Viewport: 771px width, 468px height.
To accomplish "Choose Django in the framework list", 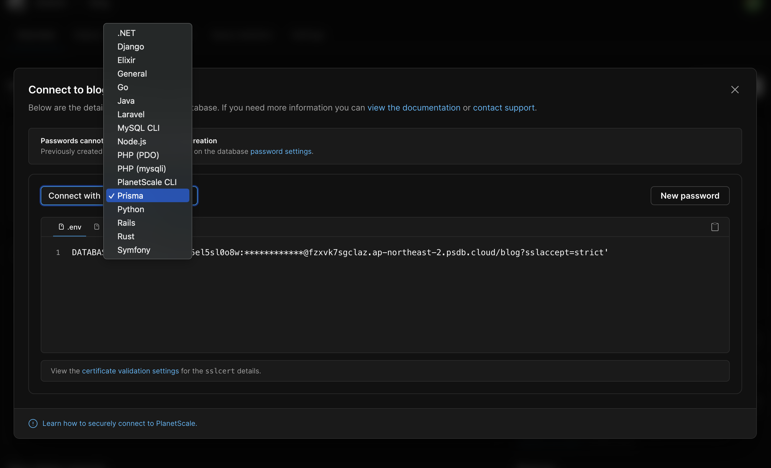I will (x=130, y=47).
